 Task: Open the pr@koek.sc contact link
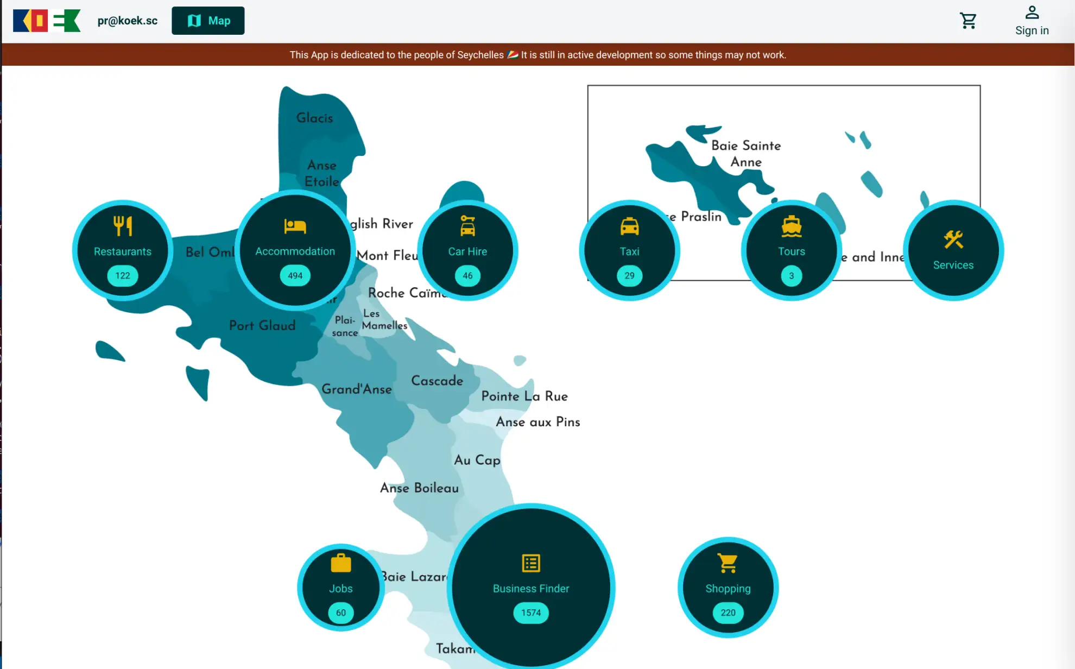(x=127, y=21)
